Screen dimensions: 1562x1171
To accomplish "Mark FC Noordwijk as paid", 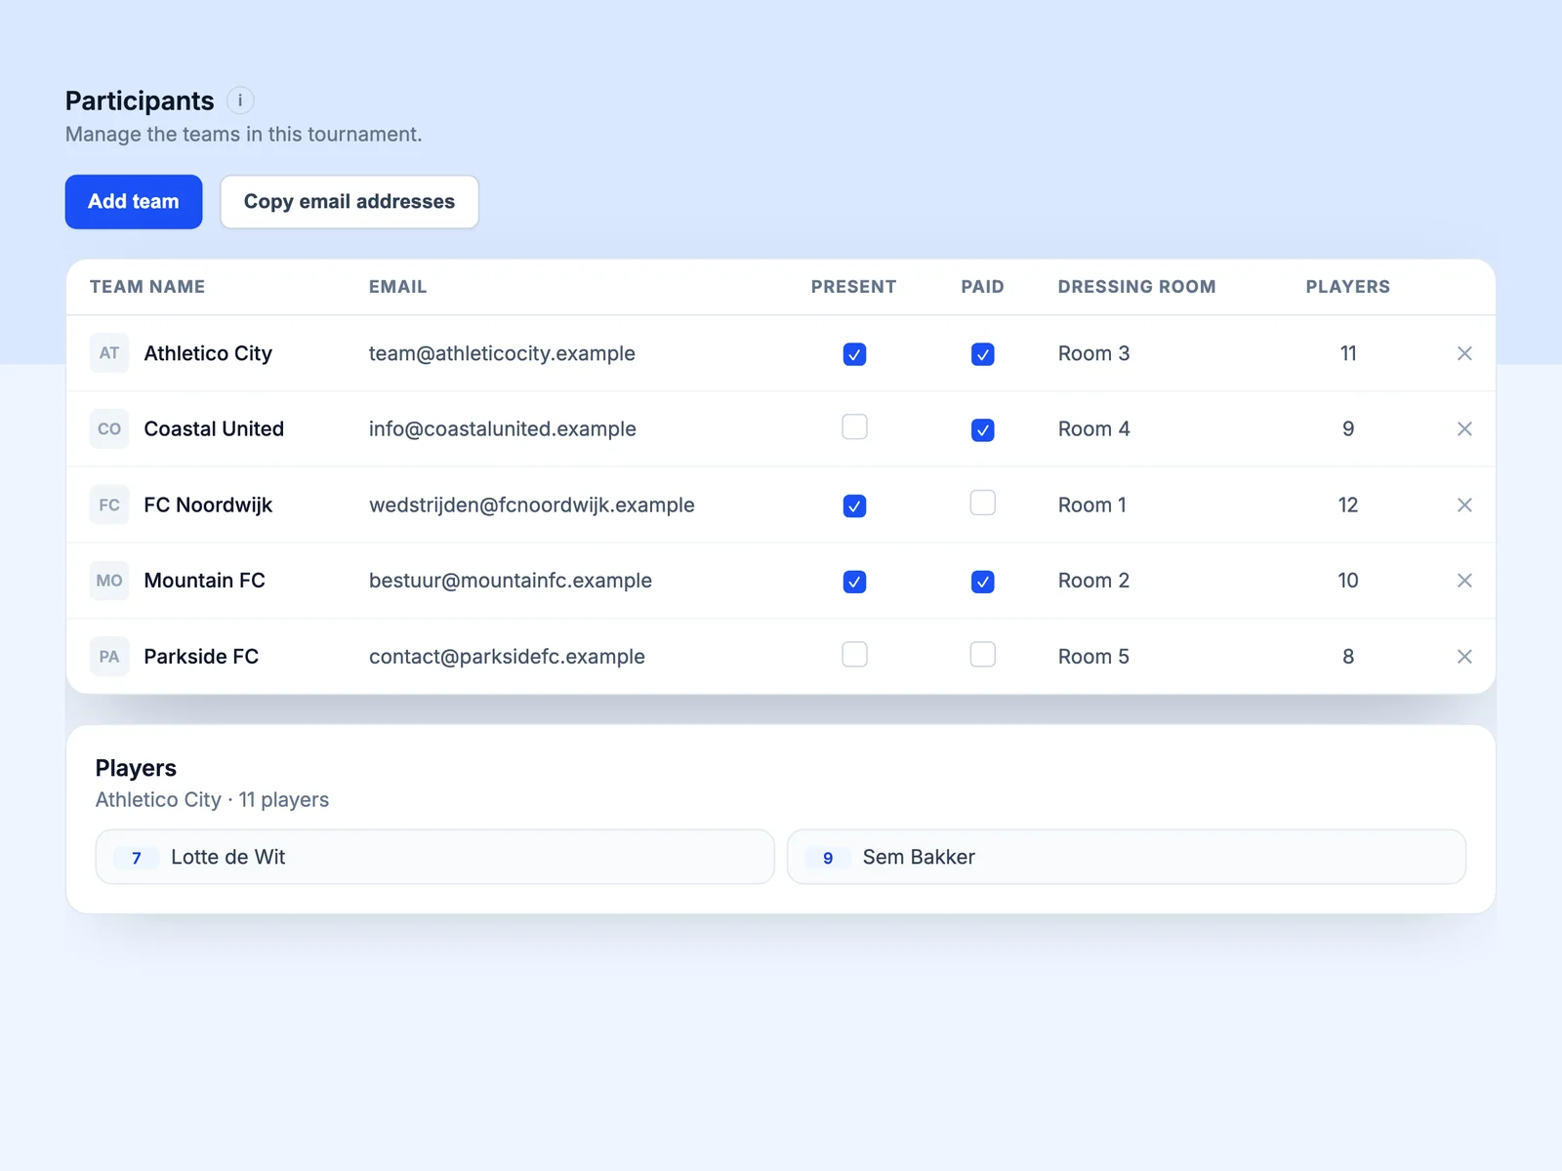I will click(983, 503).
